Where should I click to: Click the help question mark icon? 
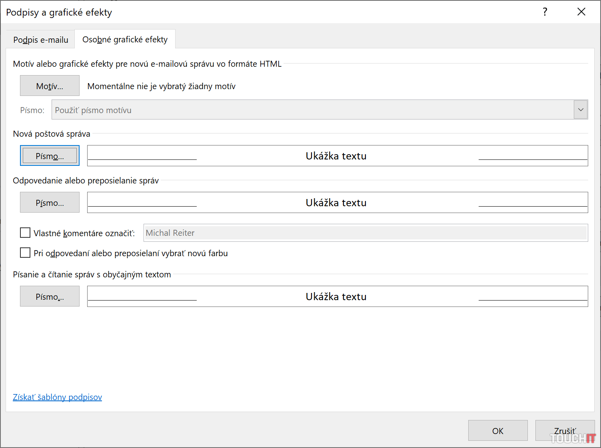coord(545,12)
